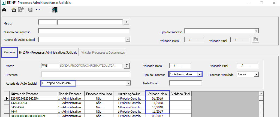Open the R-1070 Processos Administrativos/Judiciais tab
This screenshot has width=280, height=117.
pos(48,52)
